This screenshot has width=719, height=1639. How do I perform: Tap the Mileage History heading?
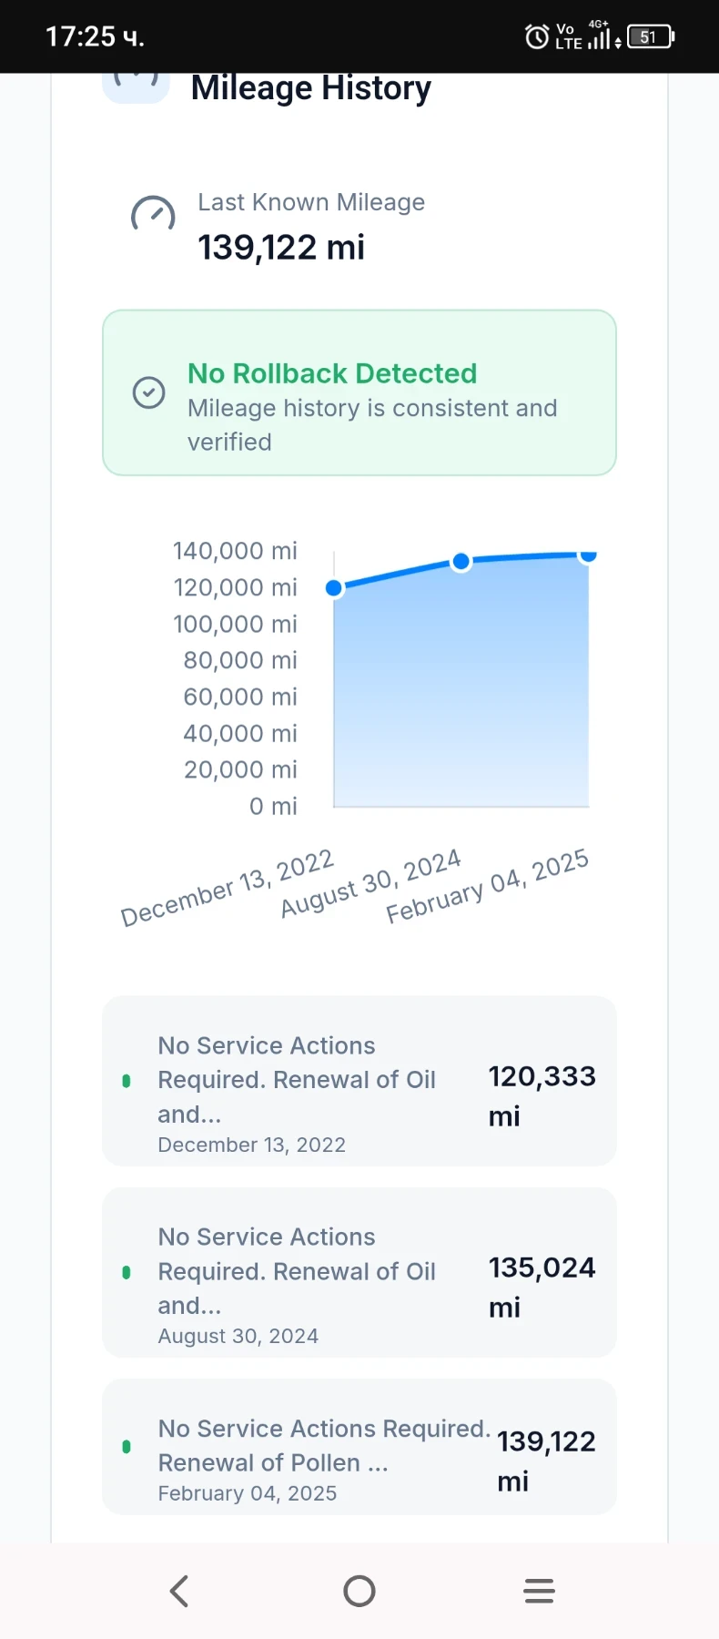point(311,88)
